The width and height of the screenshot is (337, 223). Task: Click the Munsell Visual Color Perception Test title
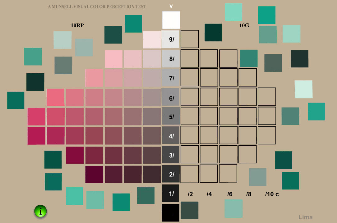tap(97, 6)
